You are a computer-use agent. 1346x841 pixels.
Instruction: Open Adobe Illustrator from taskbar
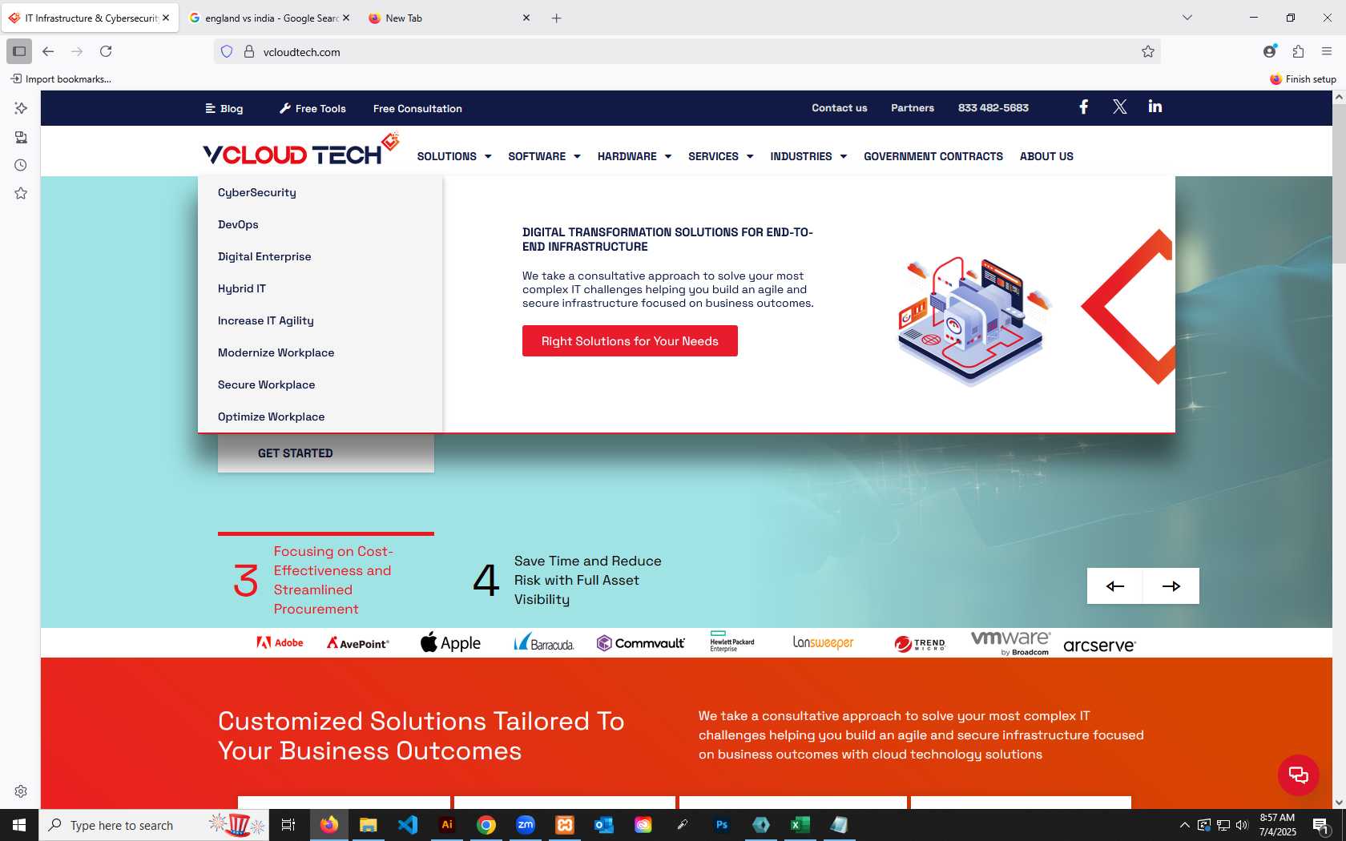tap(447, 825)
